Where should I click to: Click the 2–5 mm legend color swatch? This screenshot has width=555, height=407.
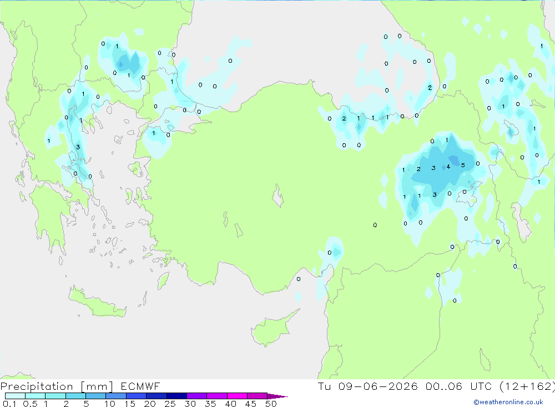[75, 396]
